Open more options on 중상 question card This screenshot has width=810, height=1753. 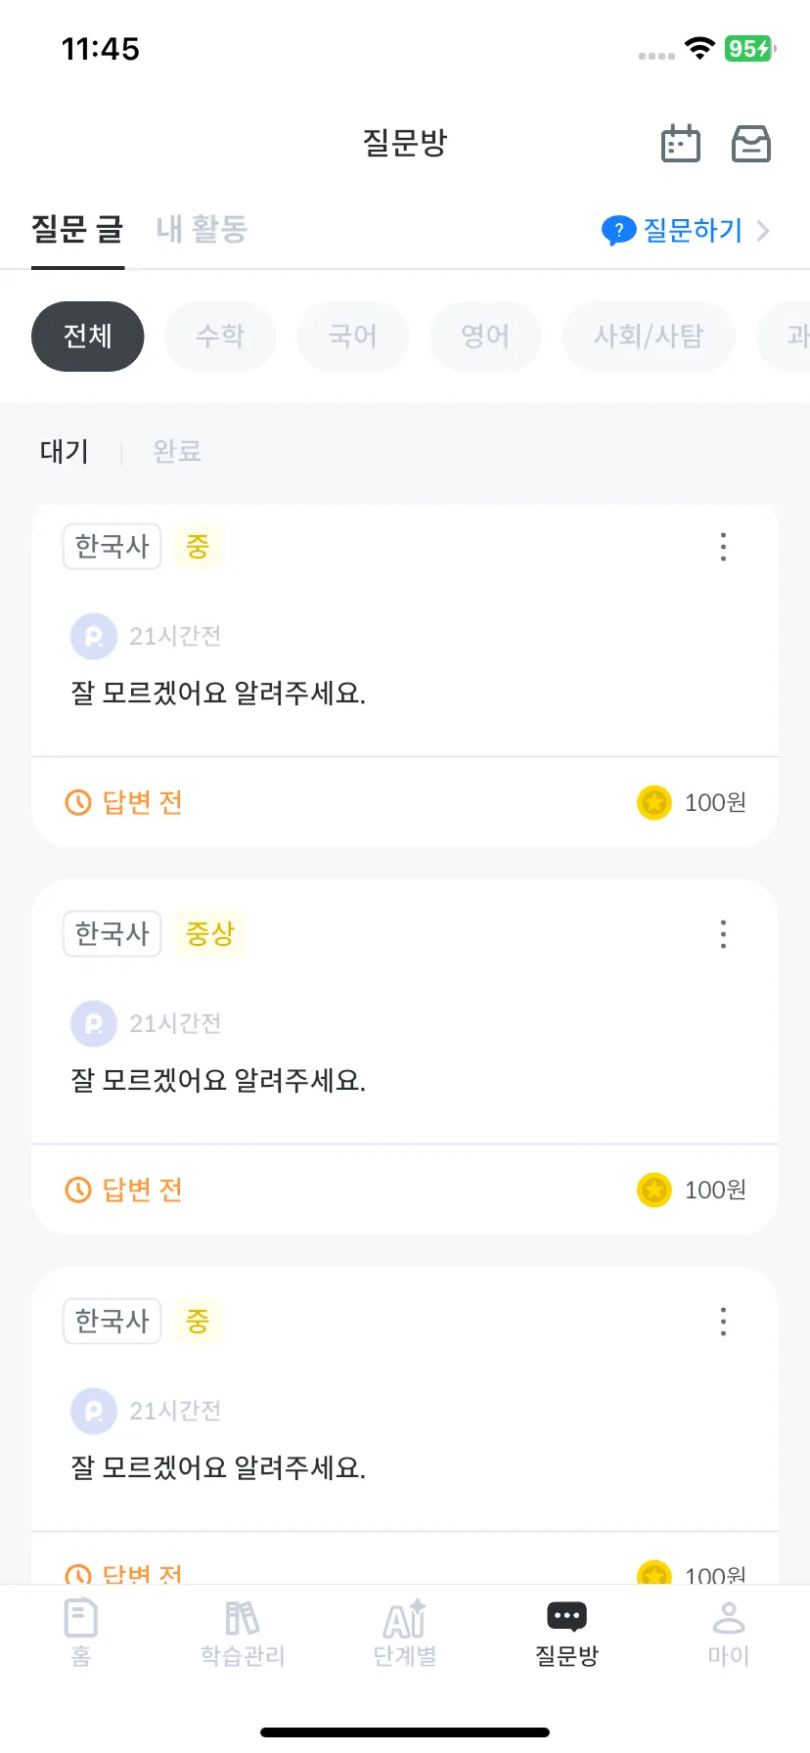(723, 934)
